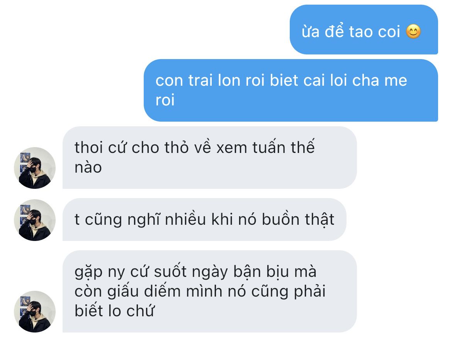Select the "t cũng nghĩ nhiều" message bubble
The height and width of the screenshot is (341, 452).
click(x=204, y=220)
